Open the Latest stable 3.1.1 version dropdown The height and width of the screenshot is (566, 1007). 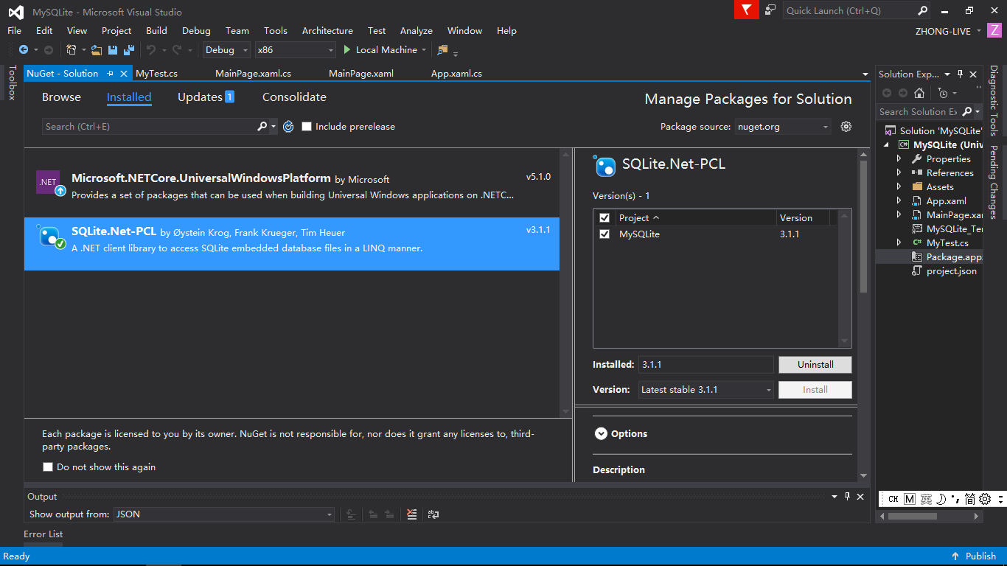tap(706, 390)
